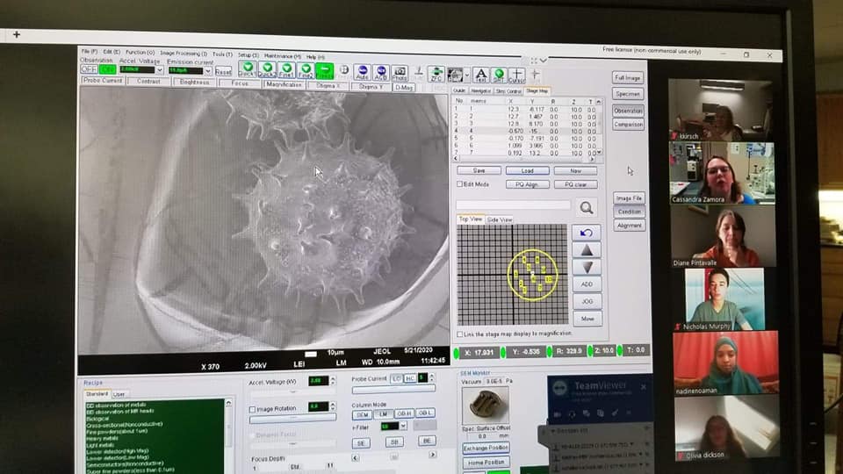843x474 pixels.
Task: Switch to the Navigator tab
Action: pyautogui.click(x=480, y=90)
